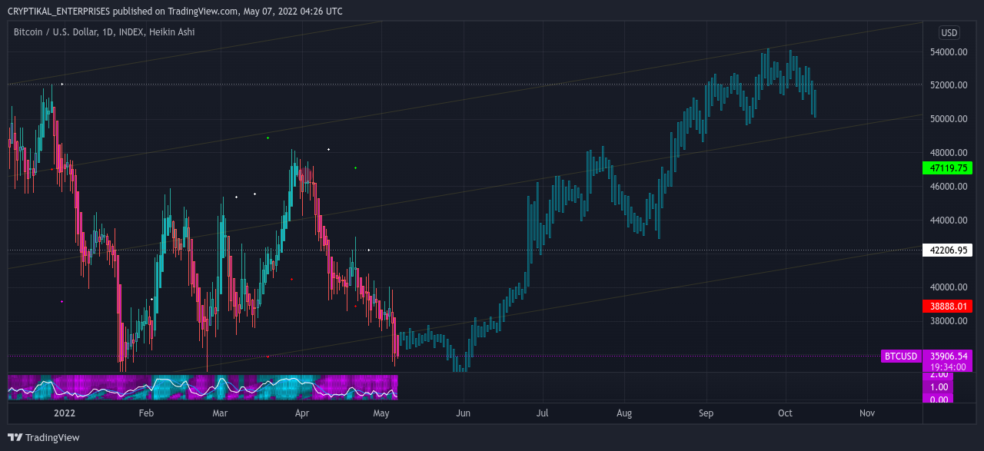The image size is (984, 451).
Task: Click the red 38888.01 price label
Action: click(x=947, y=306)
